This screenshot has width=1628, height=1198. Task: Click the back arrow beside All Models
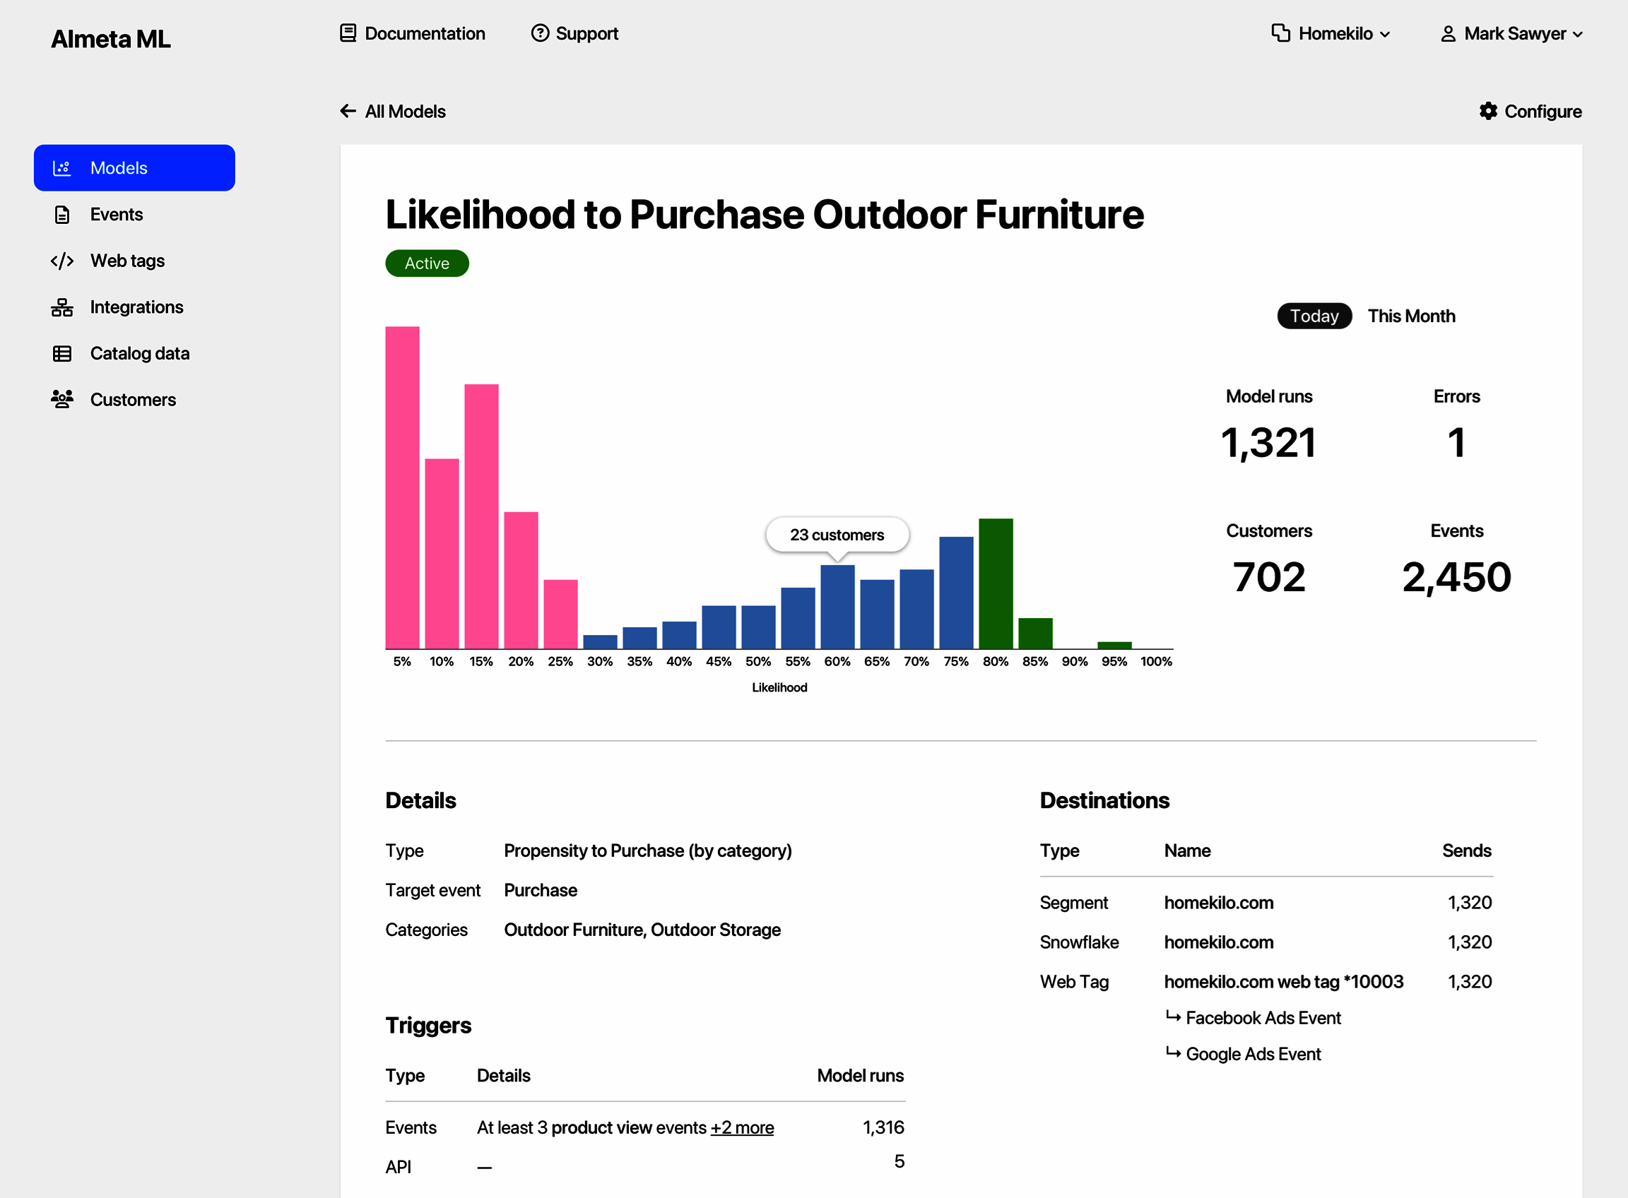(x=348, y=111)
